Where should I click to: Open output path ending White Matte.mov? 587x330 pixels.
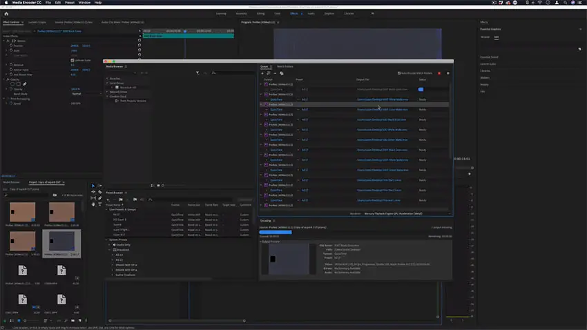(382, 99)
